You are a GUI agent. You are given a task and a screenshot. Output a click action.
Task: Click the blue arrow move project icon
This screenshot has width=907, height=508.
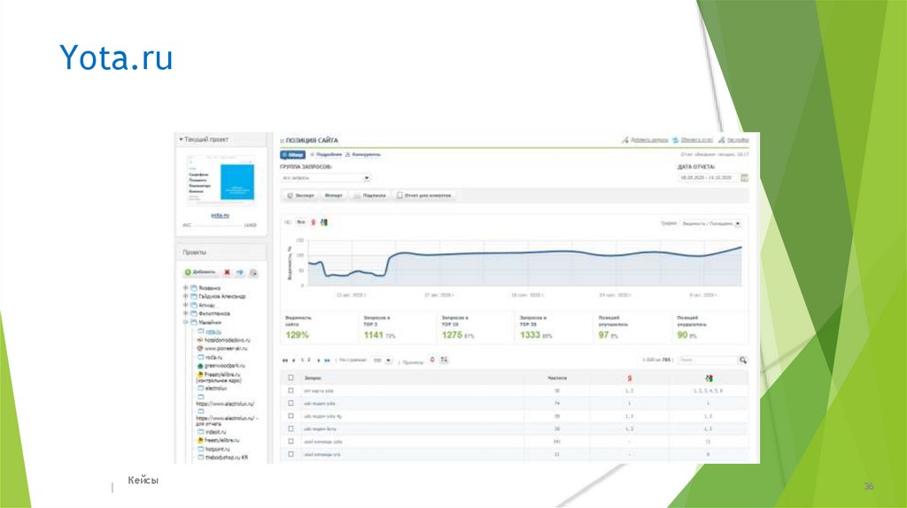coord(239,273)
